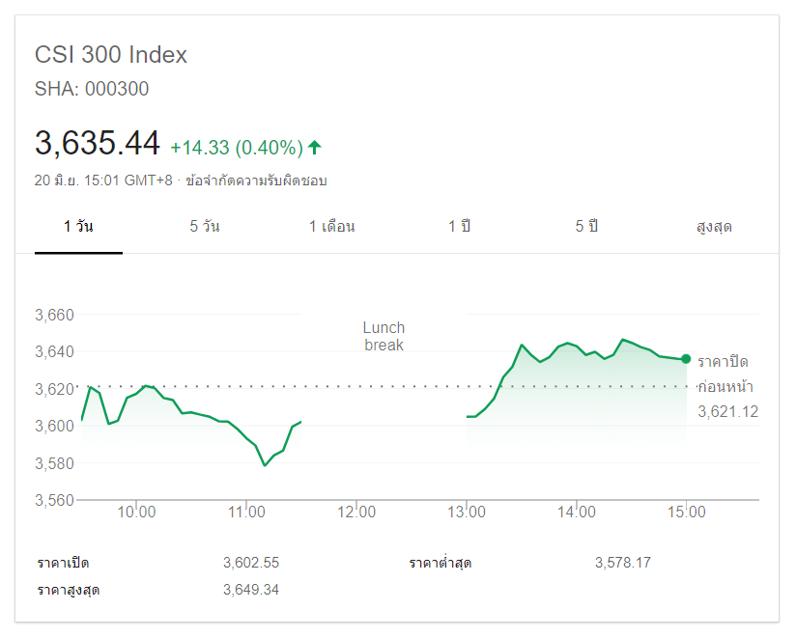
Task: Select the สูงสุด range tab
Action: (714, 227)
